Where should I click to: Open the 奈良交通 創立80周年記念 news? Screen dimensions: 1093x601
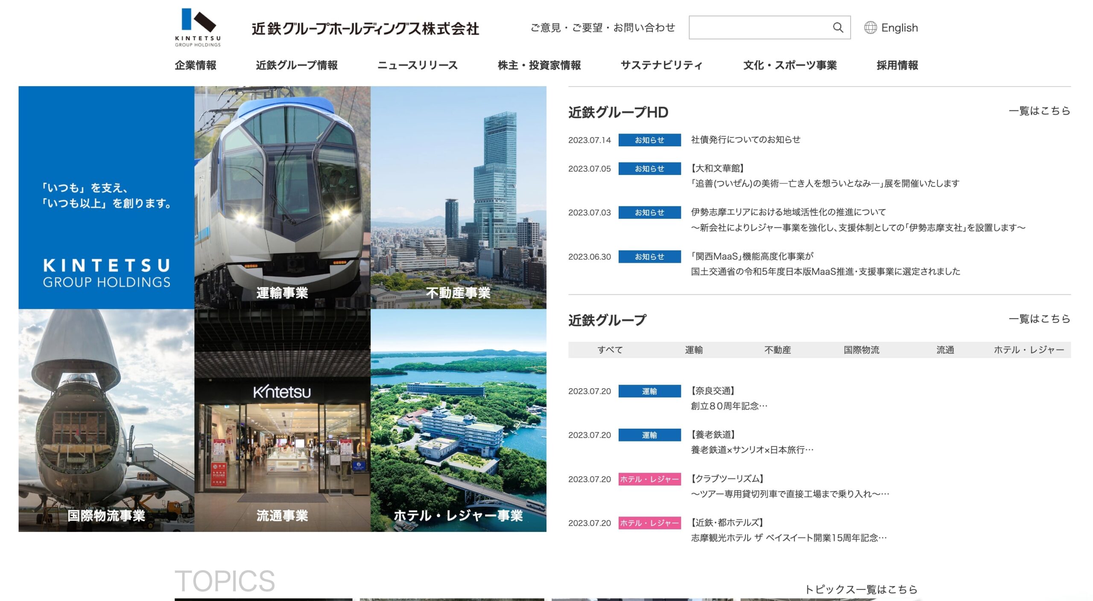[x=729, y=398]
